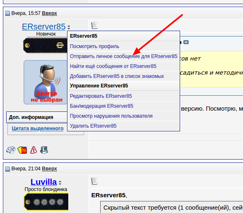
Task: Select Найти ещё сообщения от ERserver85
Action: (113, 66)
